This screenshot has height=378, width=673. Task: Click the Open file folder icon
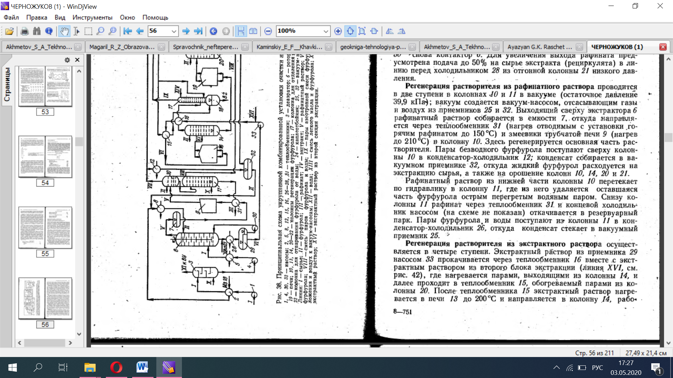click(9, 31)
